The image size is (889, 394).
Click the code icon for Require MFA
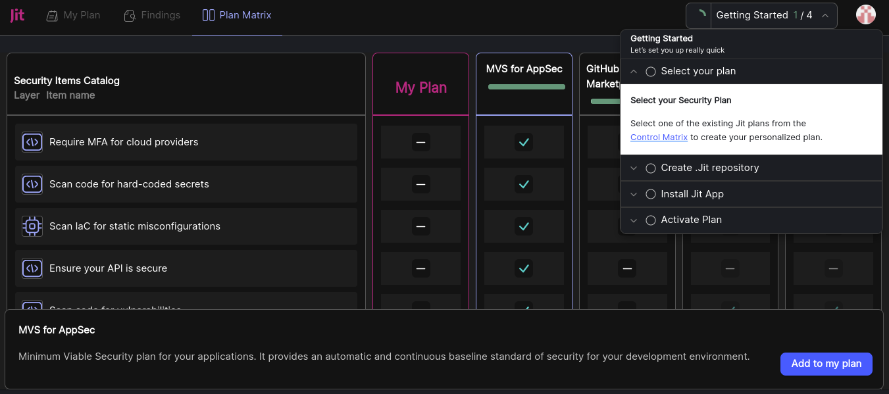(32, 142)
